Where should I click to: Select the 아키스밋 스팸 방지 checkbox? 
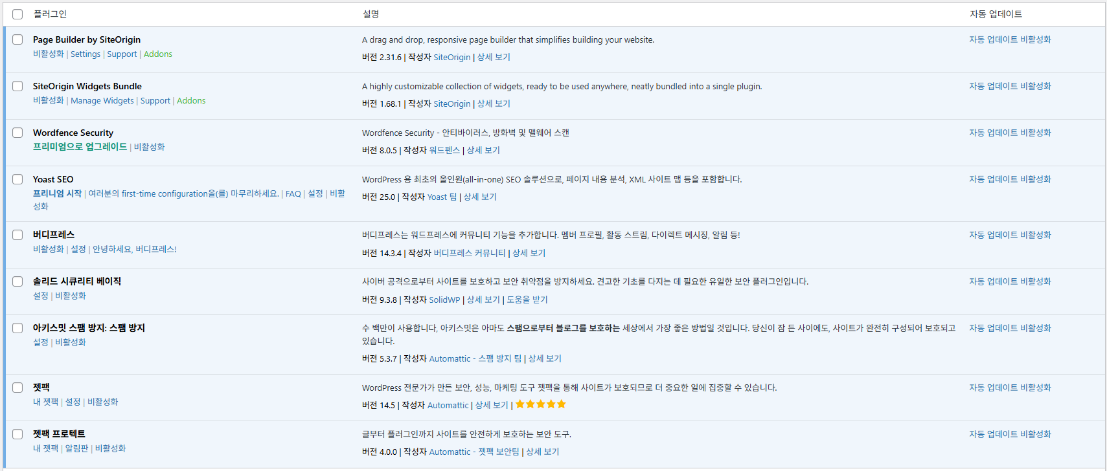coord(17,328)
